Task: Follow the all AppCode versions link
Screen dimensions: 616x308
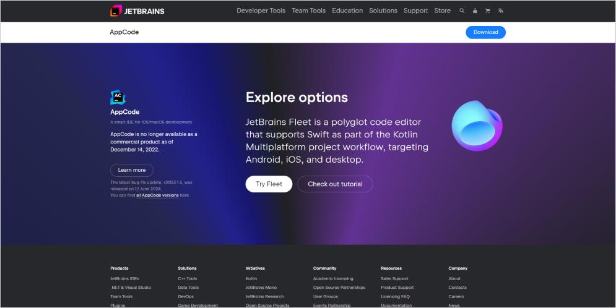Action: tap(157, 195)
